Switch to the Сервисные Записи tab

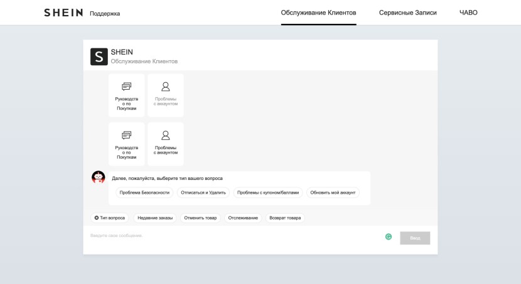[407, 13]
